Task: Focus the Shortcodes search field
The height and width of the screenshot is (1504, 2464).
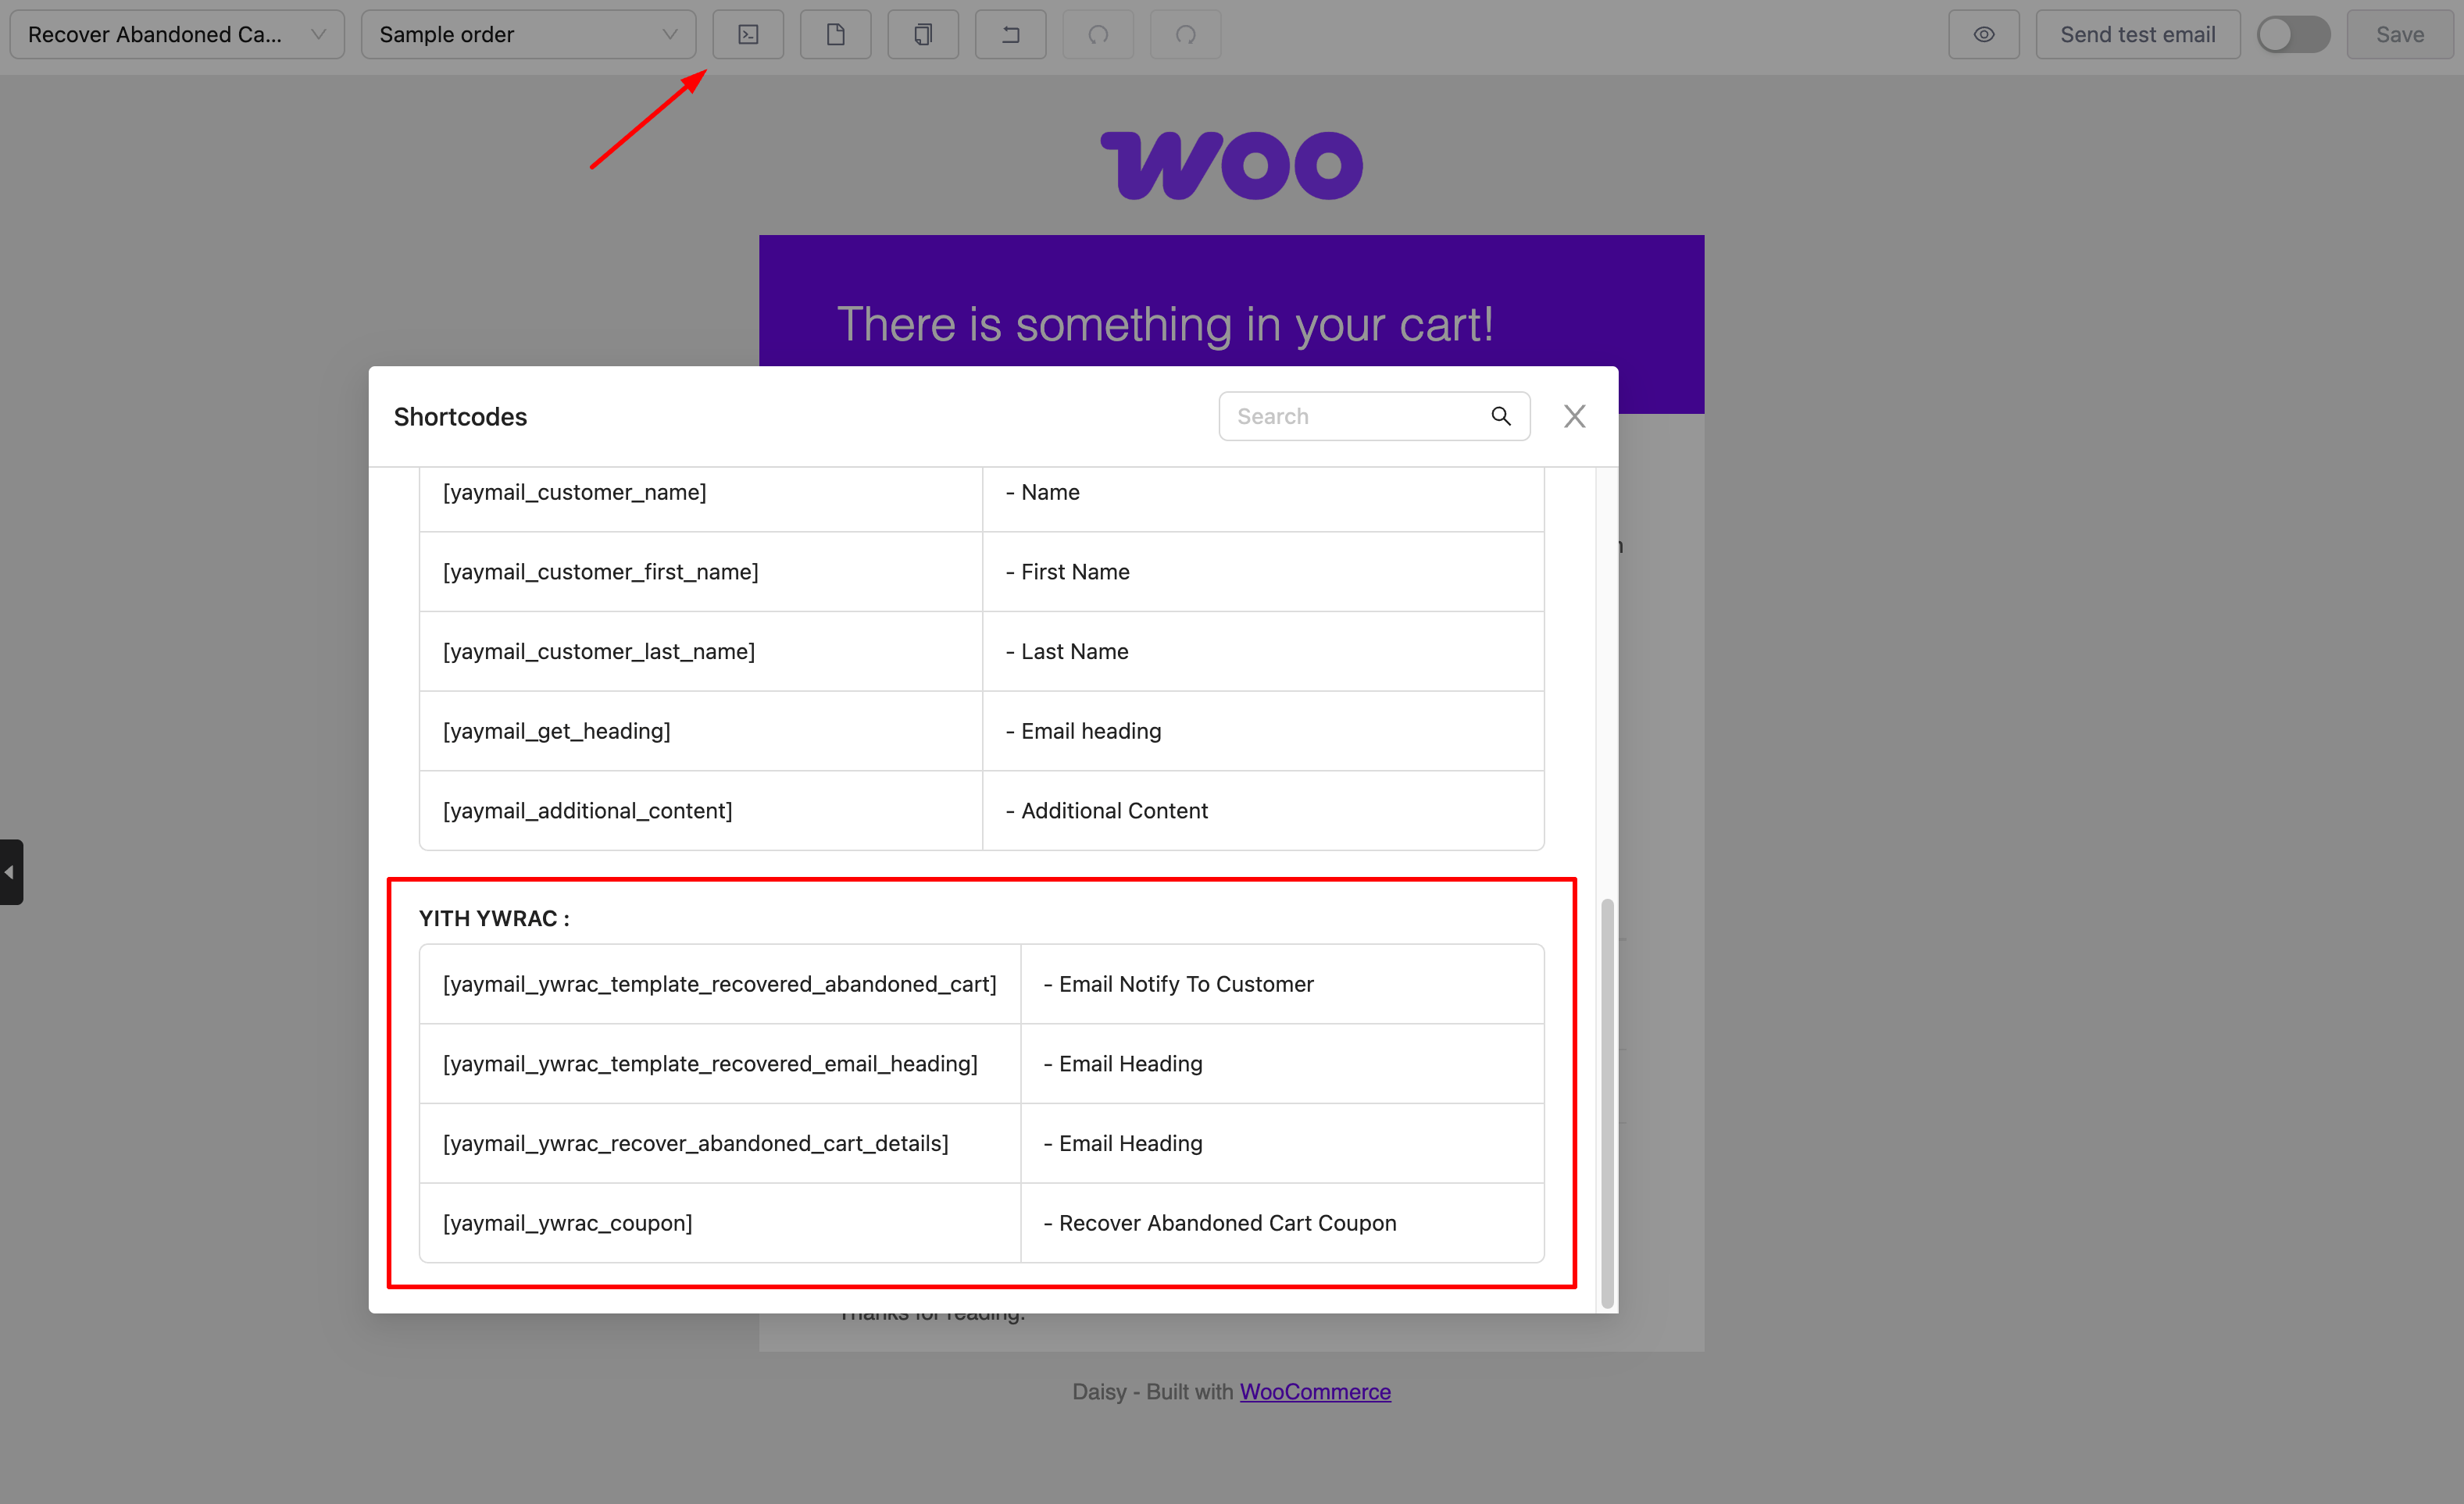Action: click(x=1355, y=415)
